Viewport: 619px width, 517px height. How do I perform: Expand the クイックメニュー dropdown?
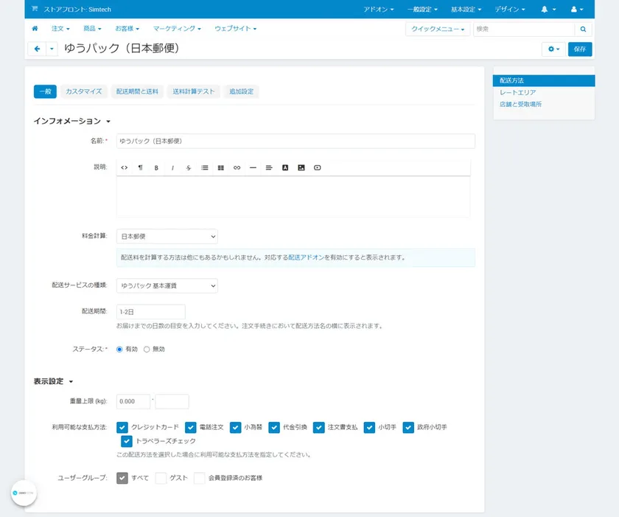438,30
